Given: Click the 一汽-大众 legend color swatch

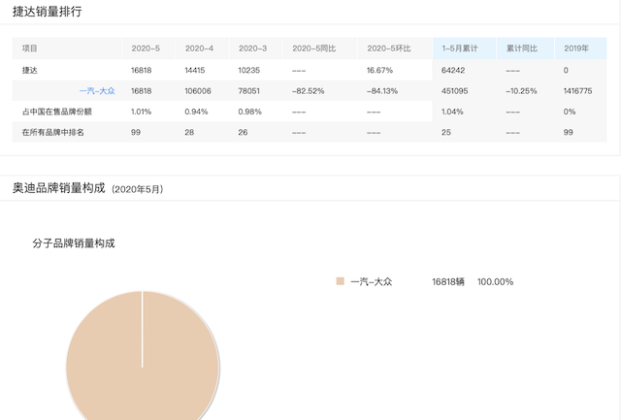Looking at the screenshot, I should tap(341, 281).
